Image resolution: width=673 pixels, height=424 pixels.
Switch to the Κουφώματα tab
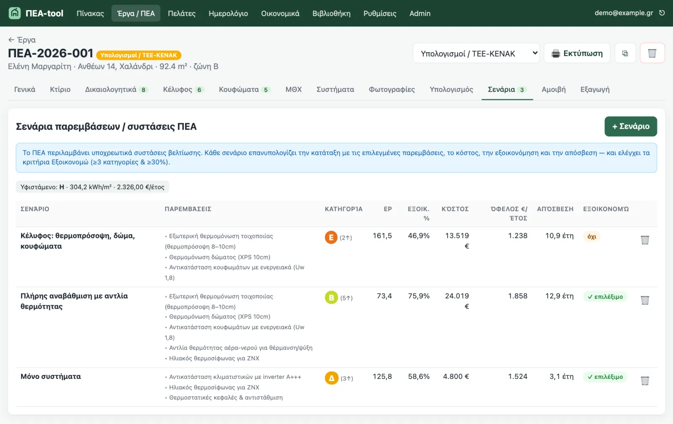pyautogui.click(x=244, y=89)
